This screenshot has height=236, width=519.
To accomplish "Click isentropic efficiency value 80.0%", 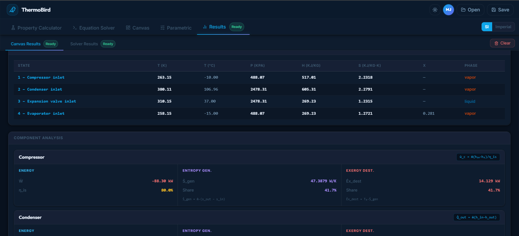I will 167,190.
